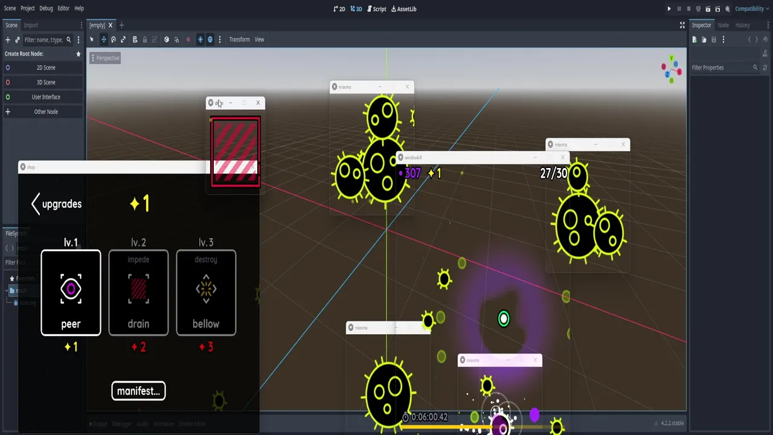Save the edited resource icon
The image size is (773, 435).
pos(714,40)
